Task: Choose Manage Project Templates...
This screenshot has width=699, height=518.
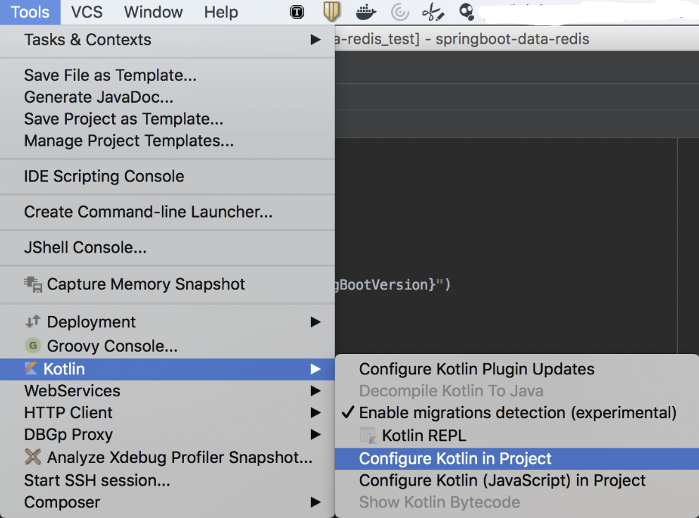Action: pyautogui.click(x=167, y=141)
